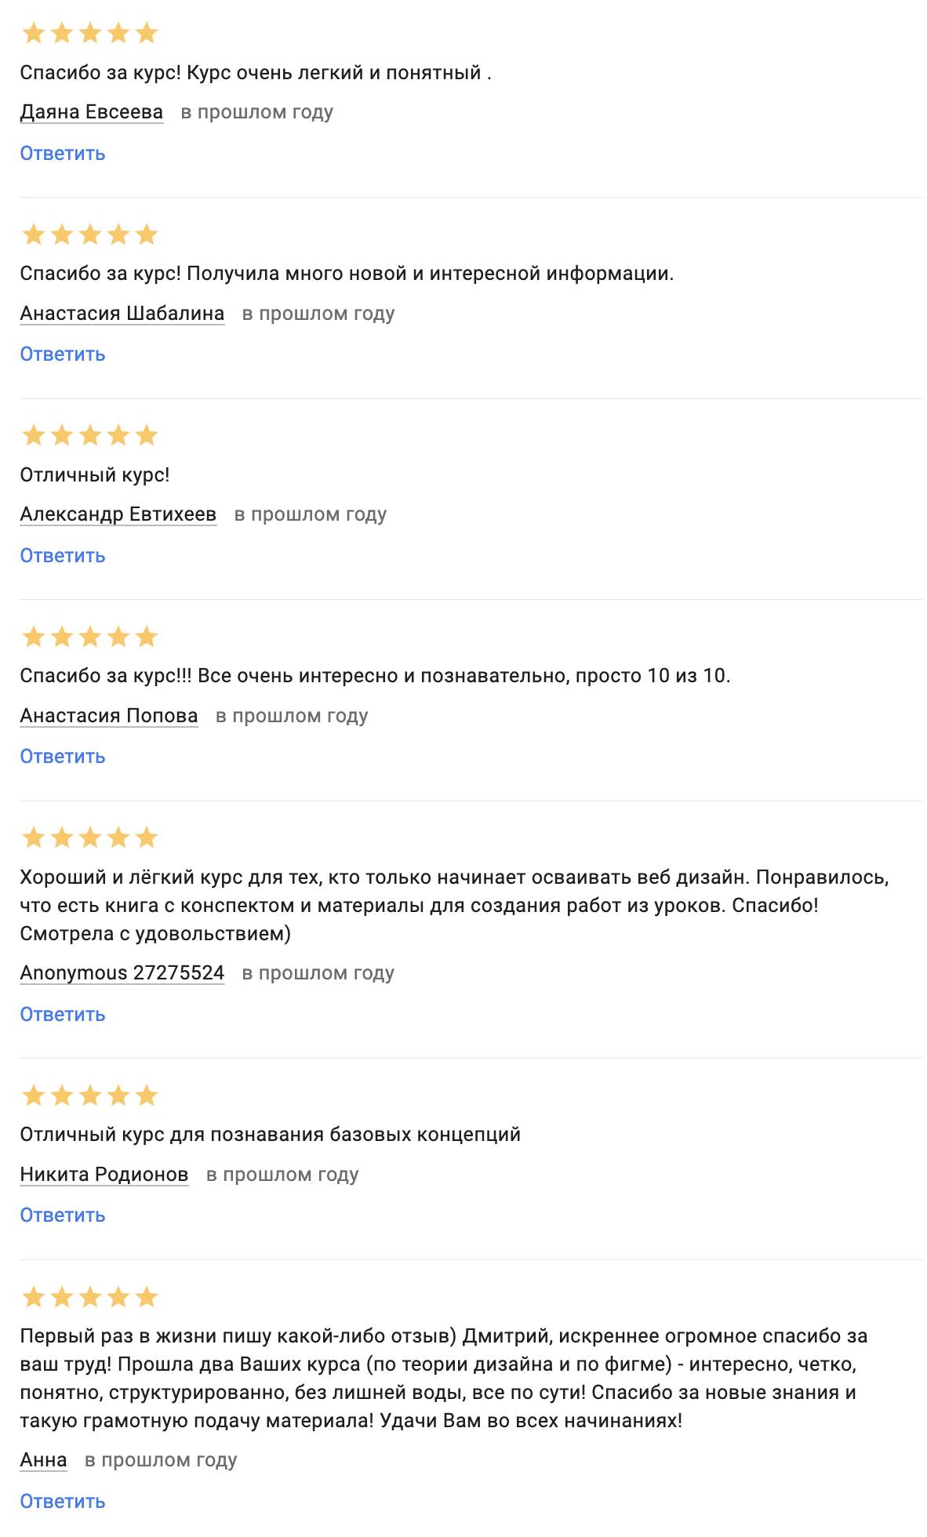The width and height of the screenshot is (927, 1537).
Task: Click first star of Даяна Евсеева's review
Action: pos(34,34)
